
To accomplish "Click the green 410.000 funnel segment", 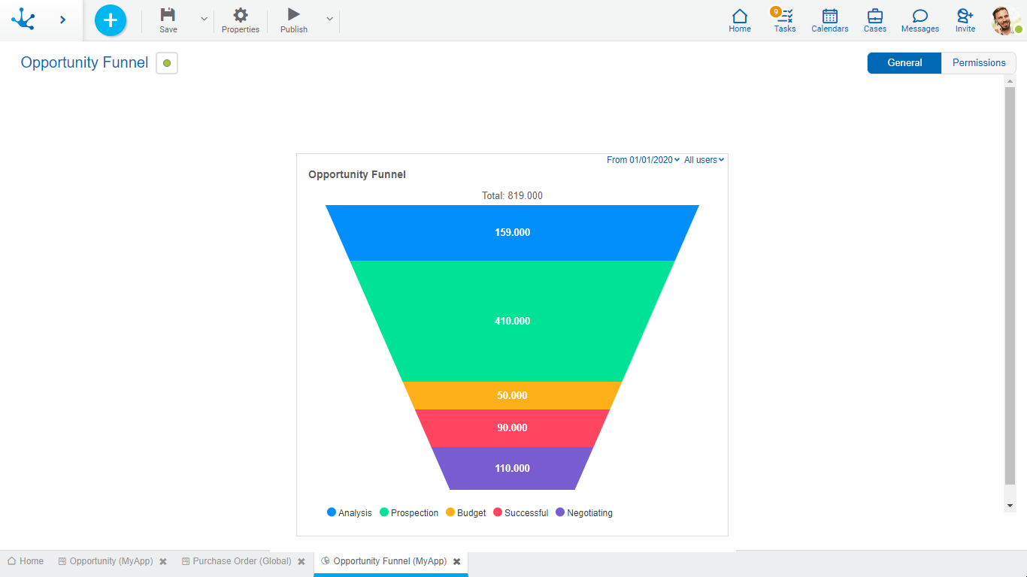I will click(512, 321).
